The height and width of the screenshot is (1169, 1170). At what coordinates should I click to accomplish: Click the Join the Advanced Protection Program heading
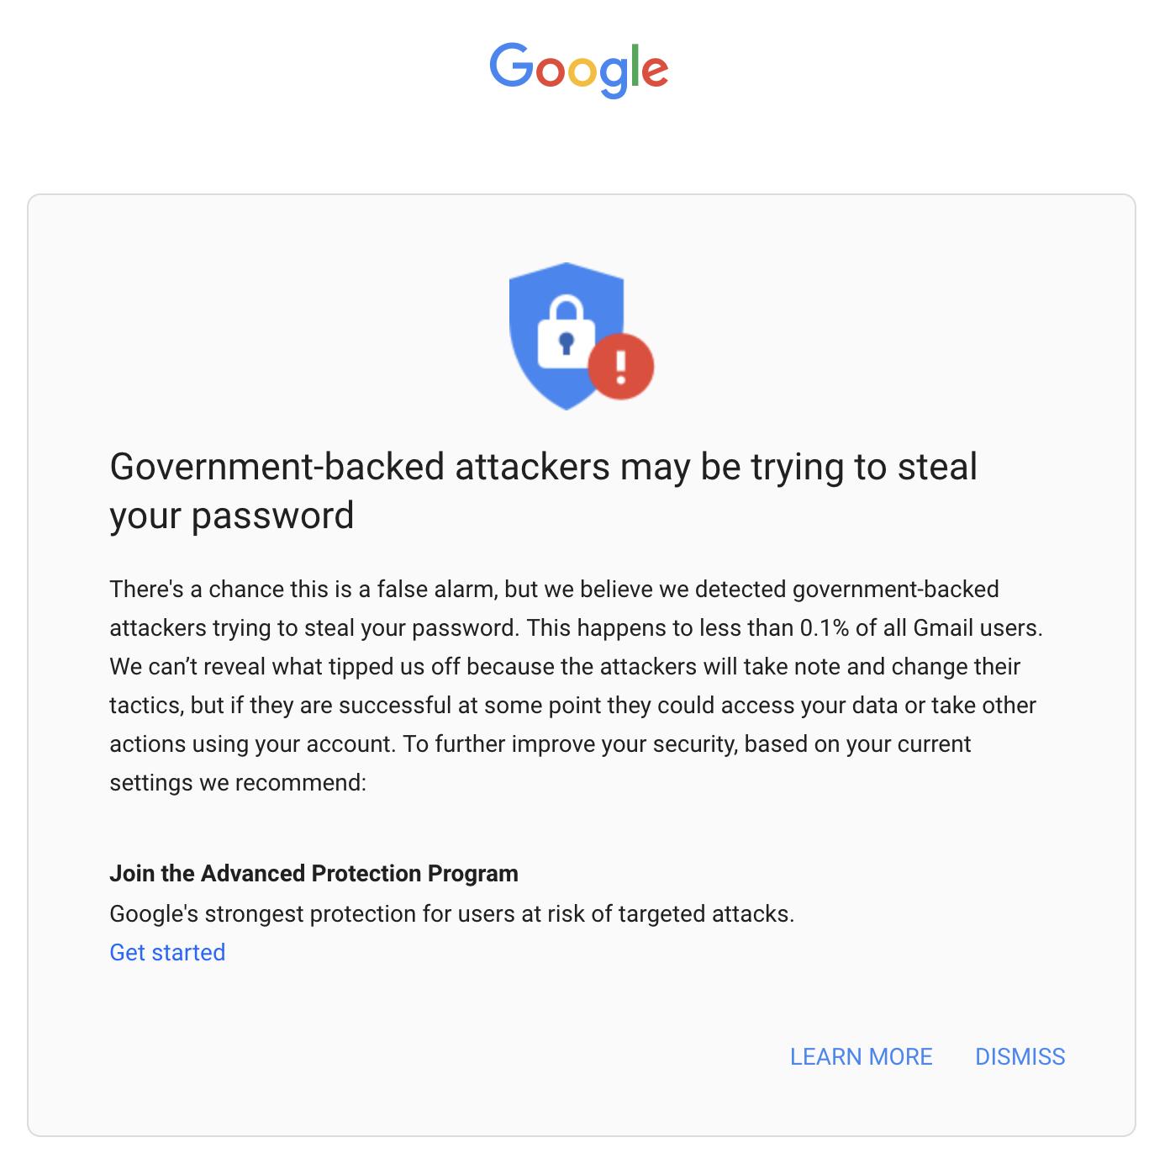click(314, 873)
